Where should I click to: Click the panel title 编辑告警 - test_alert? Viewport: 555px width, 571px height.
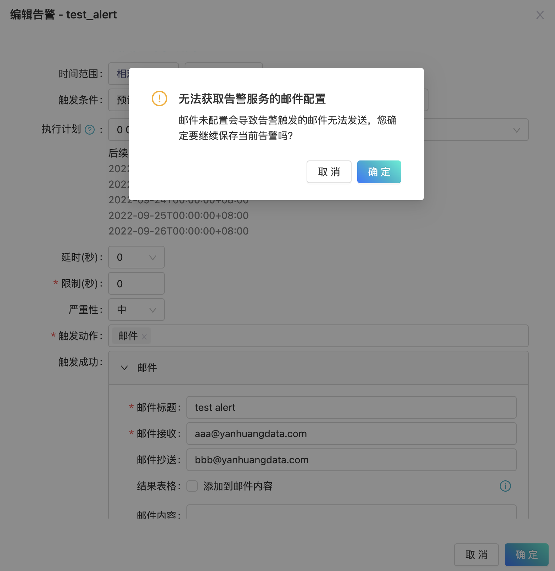tap(63, 15)
